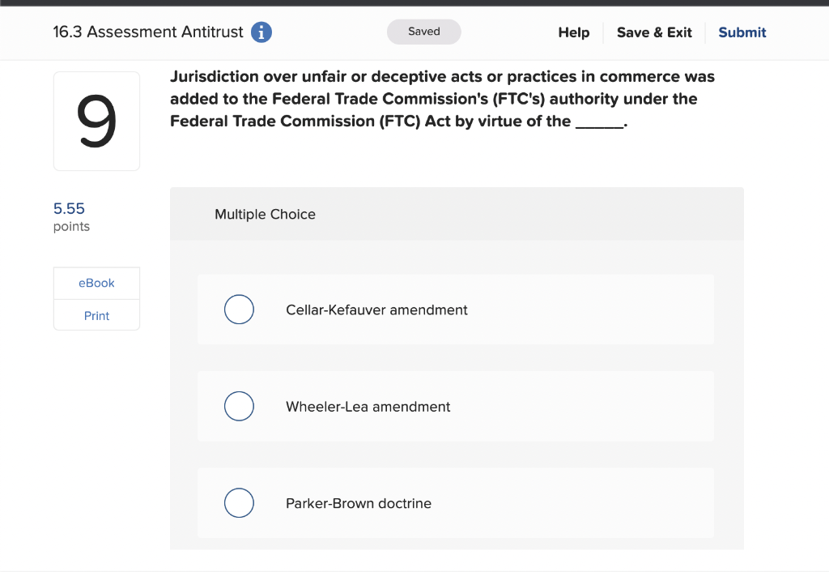Viewport: 829px width, 572px height.
Task: Click the Print link in the sidebar
Action: (x=96, y=315)
